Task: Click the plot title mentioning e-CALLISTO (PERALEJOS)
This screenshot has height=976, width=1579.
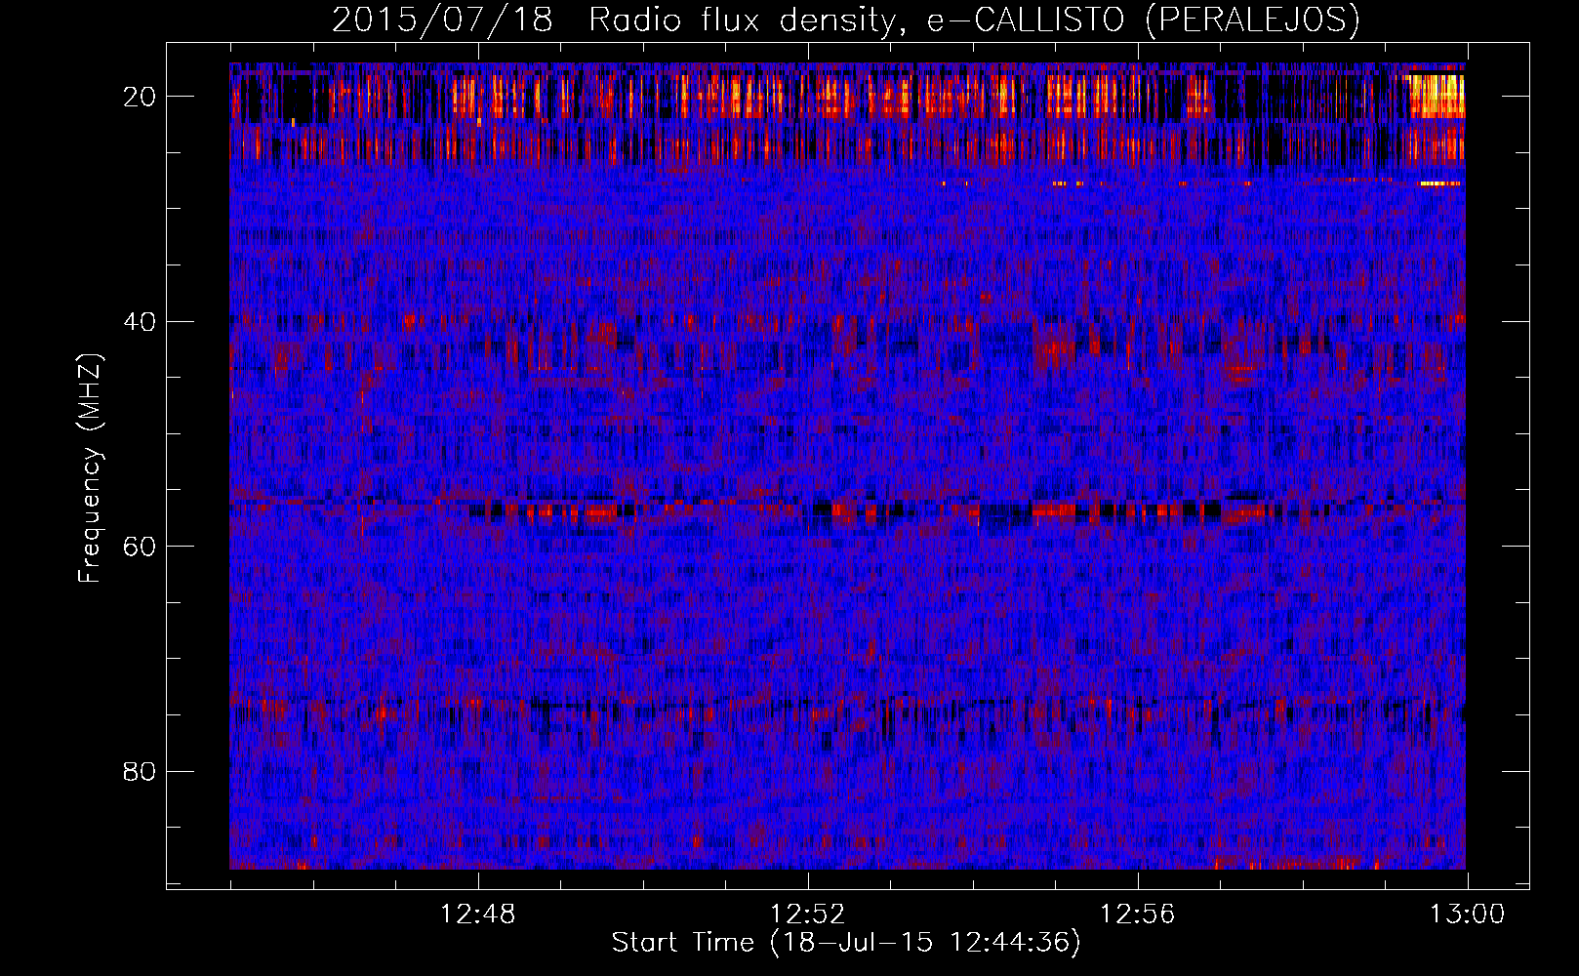Action: click(x=845, y=20)
